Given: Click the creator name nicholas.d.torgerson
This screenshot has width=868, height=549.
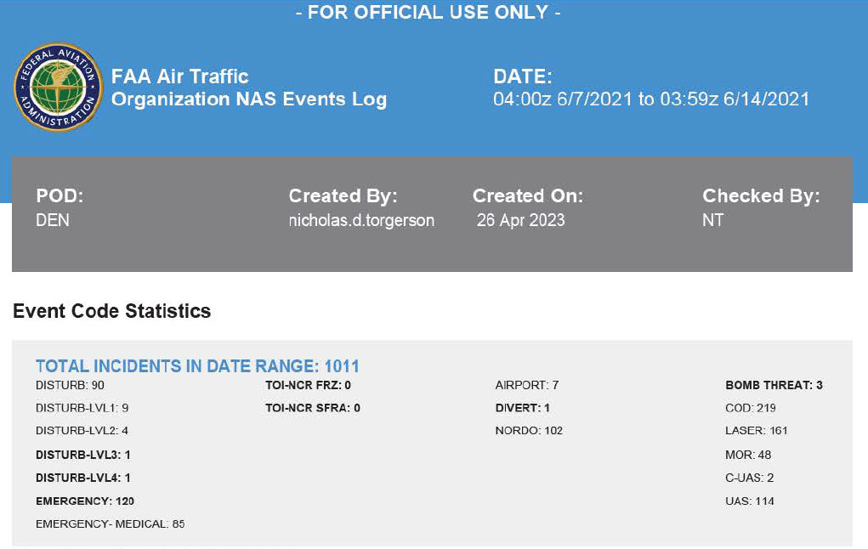Looking at the screenshot, I should pyautogui.click(x=361, y=221).
